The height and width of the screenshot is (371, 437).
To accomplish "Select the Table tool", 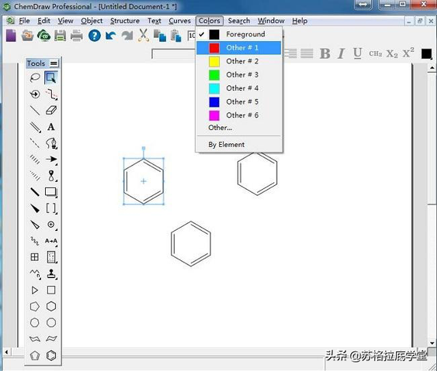I will [35, 257].
